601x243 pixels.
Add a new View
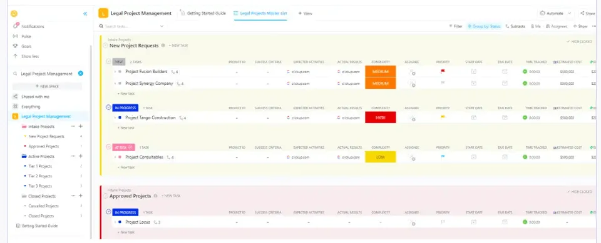coord(305,13)
